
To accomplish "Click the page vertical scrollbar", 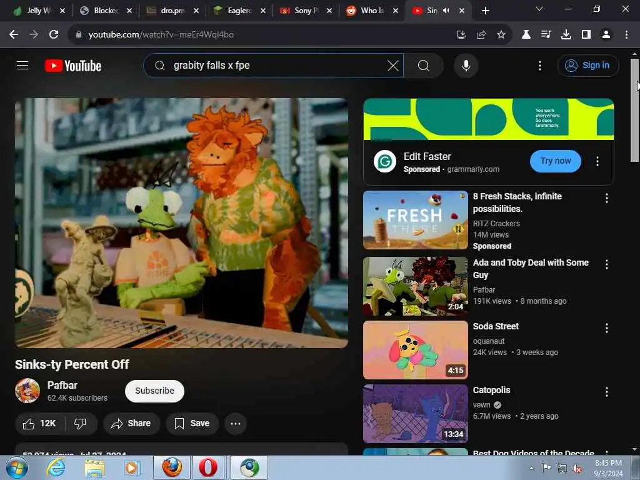I will click(x=635, y=110).
